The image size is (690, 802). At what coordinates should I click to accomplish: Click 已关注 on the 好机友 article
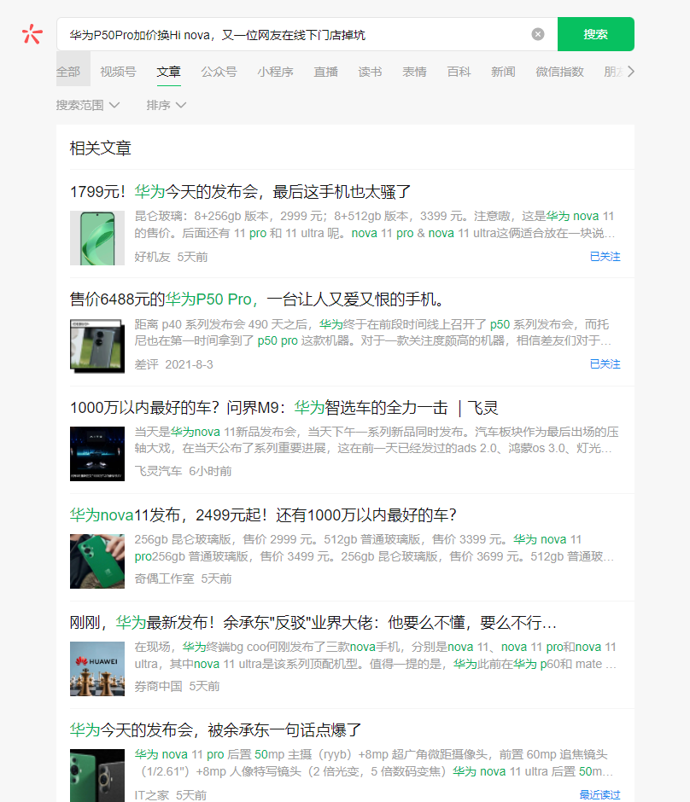pyautogui.click(x=605, y=257)
